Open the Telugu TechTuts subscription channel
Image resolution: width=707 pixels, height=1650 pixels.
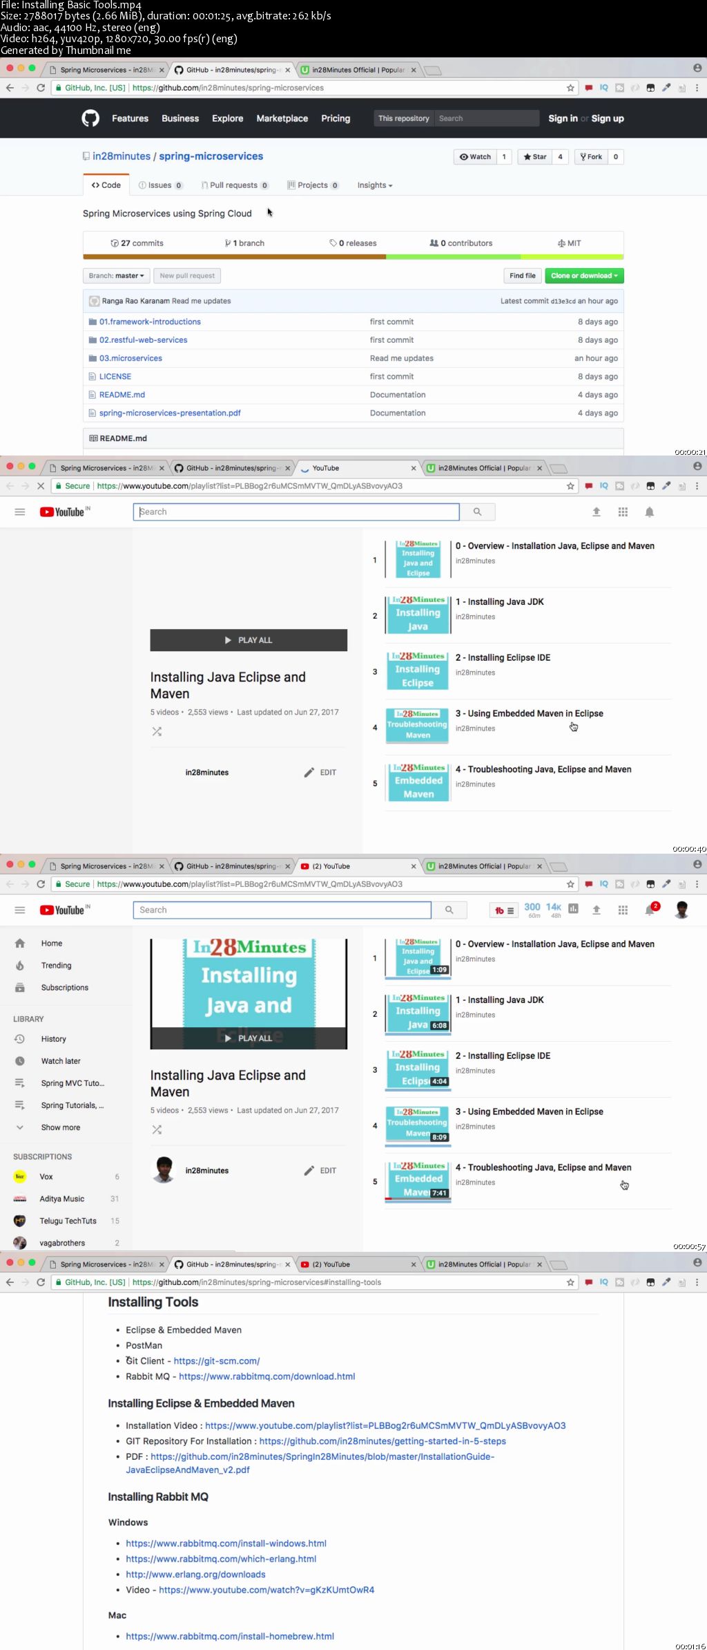click(68, 1221)
